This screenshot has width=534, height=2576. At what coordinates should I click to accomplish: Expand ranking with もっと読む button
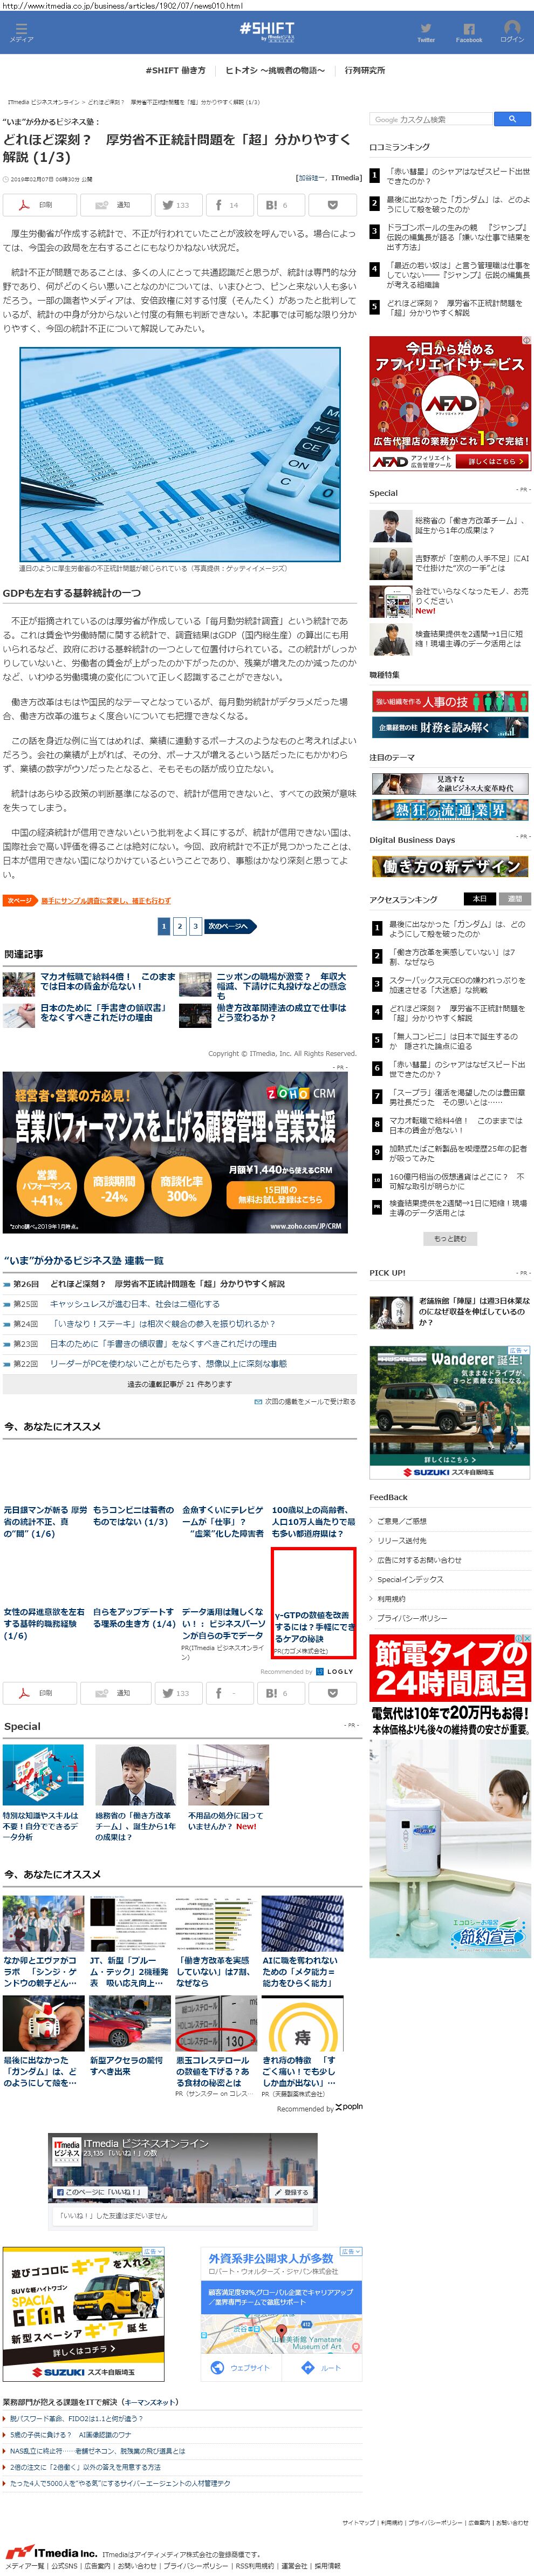(449, 1239)
